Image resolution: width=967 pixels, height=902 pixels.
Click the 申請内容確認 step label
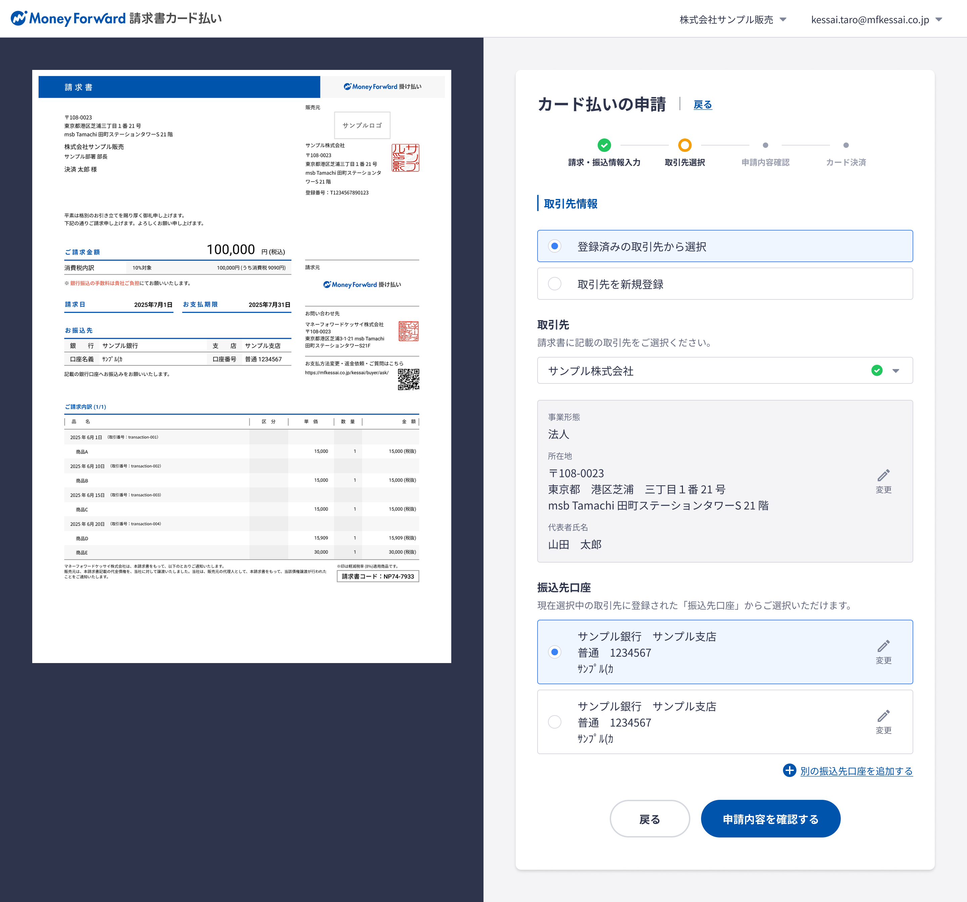click(x=765, y=163)
